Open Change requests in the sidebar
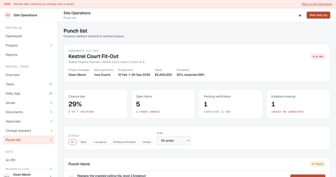The width and height of the screenshot is (336, 177). point(29,131)
